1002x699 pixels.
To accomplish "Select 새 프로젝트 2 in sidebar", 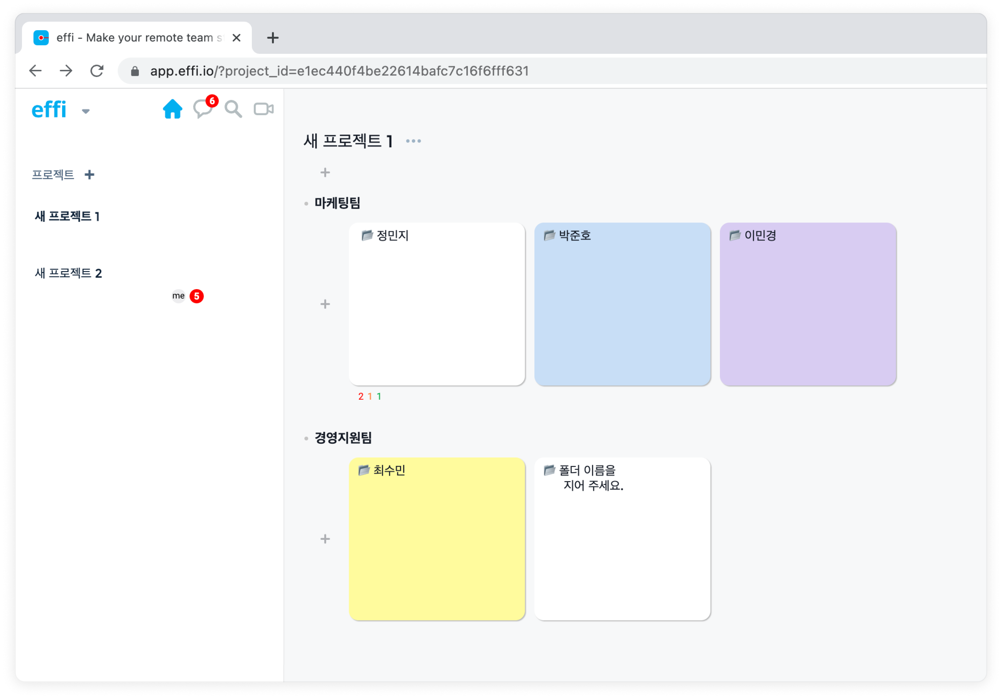I will click(x=69, y=273).
